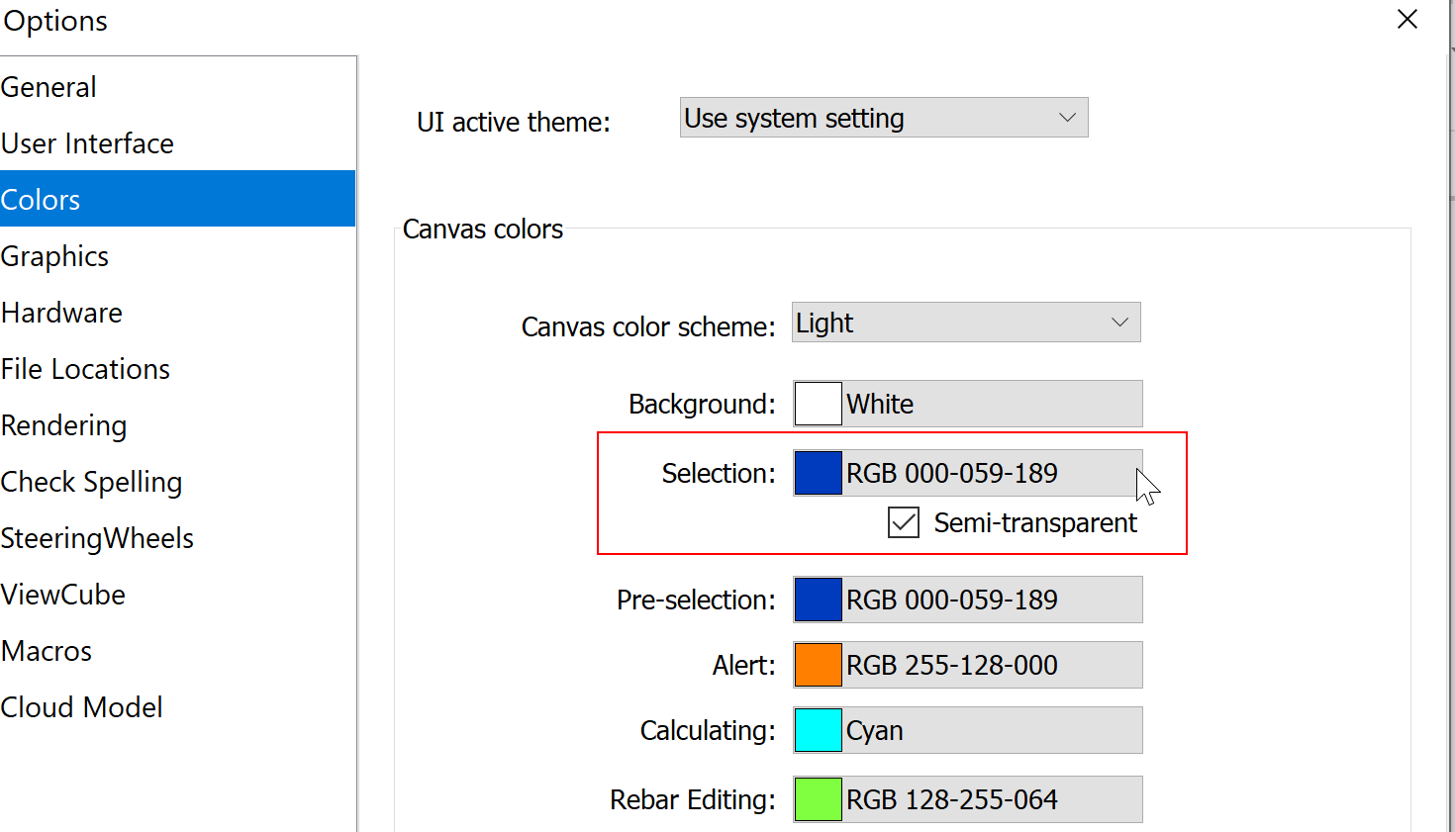1455x832 pixels.
Task: Open the ViewCube settings page
Action: coord(63,595)
